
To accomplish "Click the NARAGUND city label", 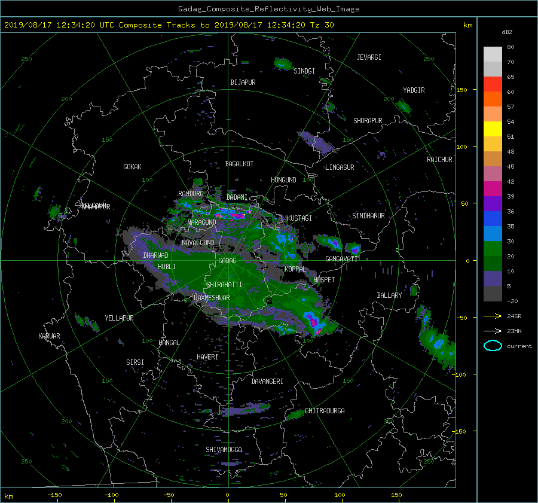I will click(202, 222).
